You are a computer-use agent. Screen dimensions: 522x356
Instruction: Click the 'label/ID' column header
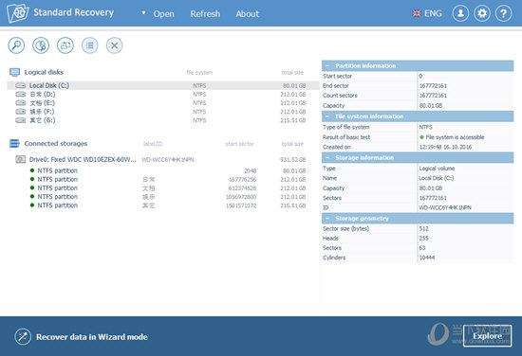(153, 144)
